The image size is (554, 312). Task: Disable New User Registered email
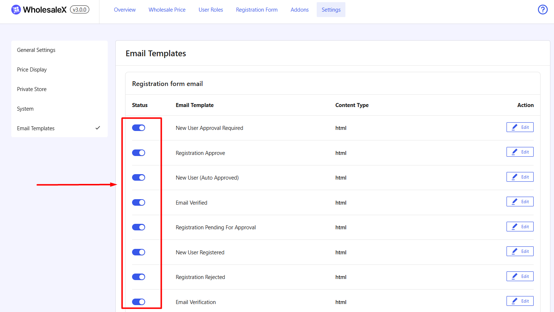pyautogui.click(x=139, y=252)
